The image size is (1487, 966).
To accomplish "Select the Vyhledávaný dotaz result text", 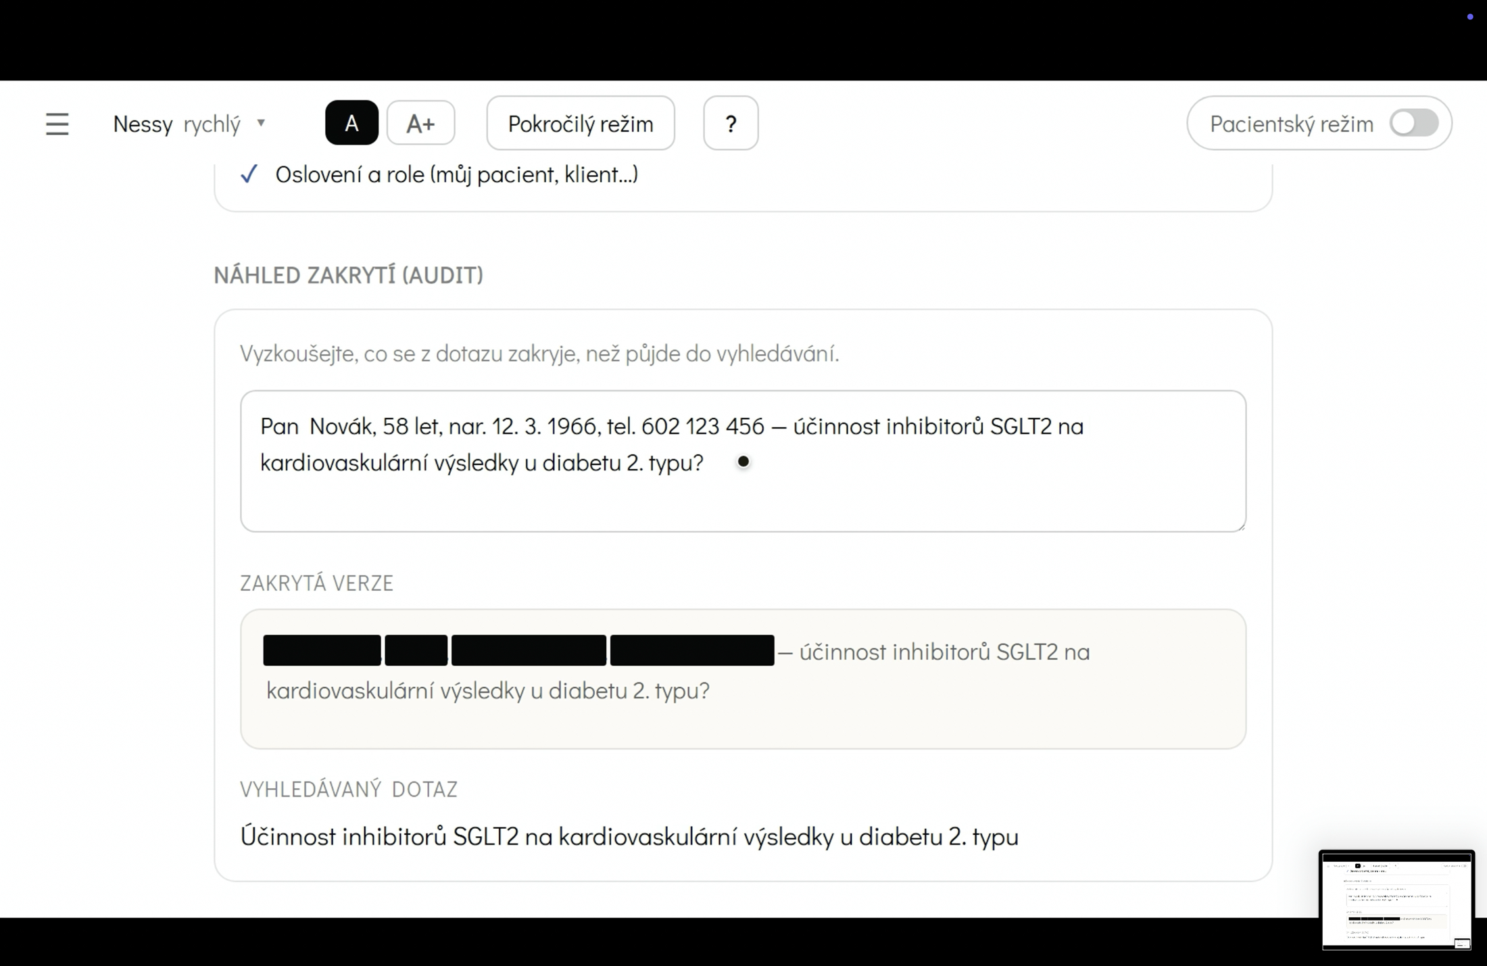I will [629, 837].
